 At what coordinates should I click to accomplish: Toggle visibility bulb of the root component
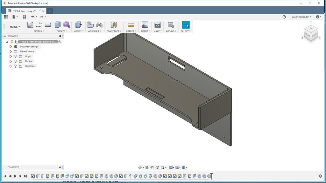(x=12, y=42)
